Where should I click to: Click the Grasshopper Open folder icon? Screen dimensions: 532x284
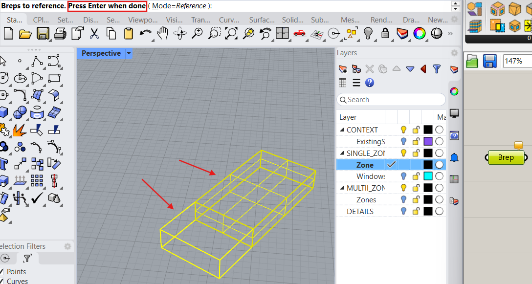click(x=472, y=62)
